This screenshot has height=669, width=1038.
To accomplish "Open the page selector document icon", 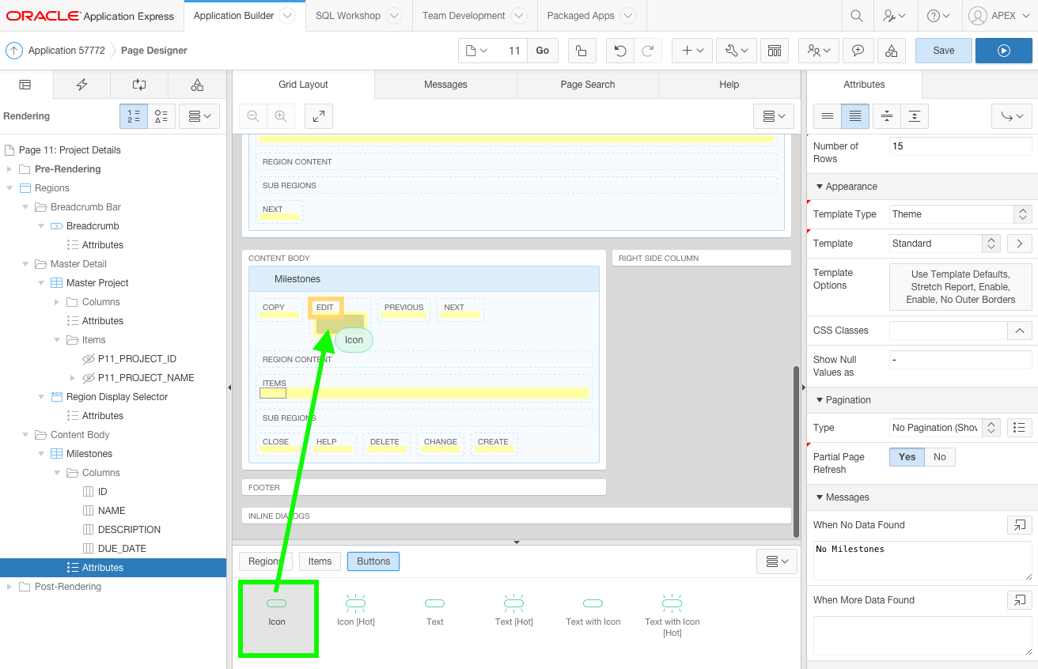I will (476, 51).
